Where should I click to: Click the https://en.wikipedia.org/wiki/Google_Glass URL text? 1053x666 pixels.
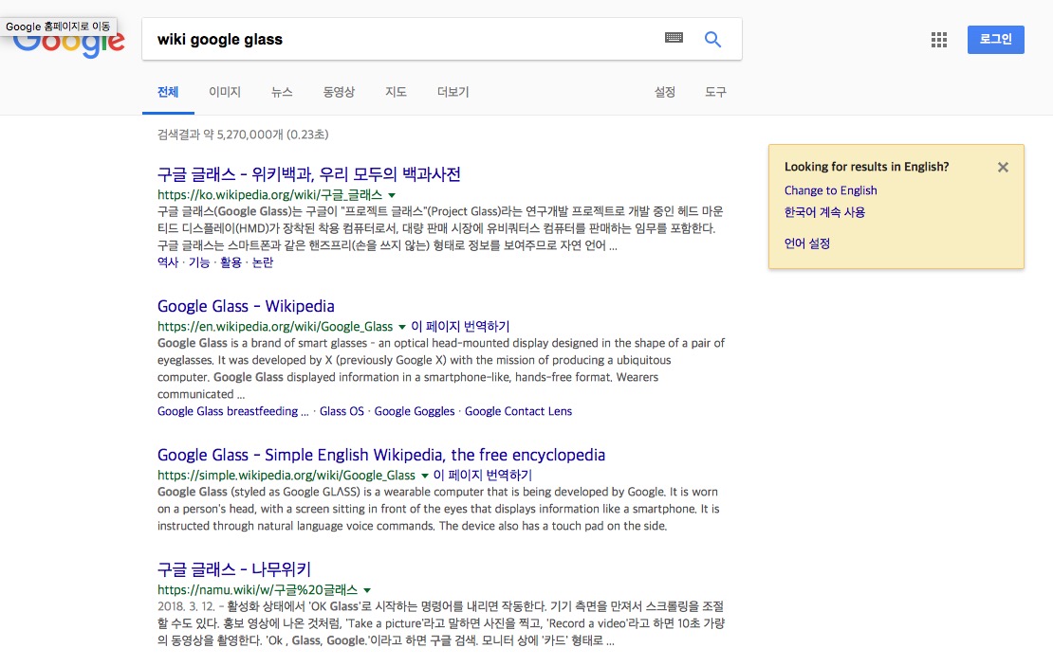pyautogui.click(x=275, y=327)
